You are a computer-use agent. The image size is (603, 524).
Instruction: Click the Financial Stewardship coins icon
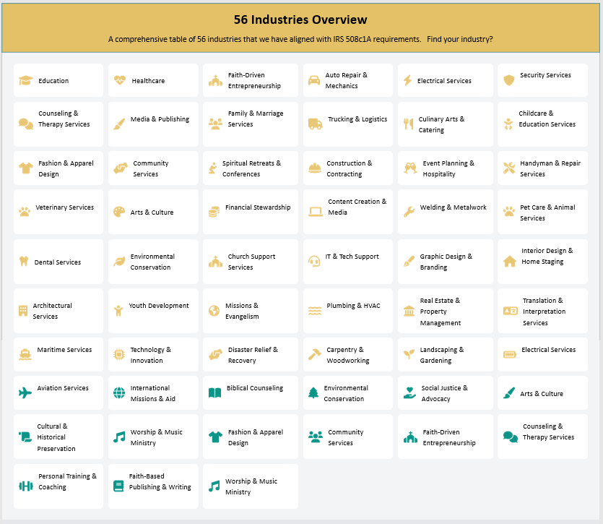pyautogui.click(x=214, y=212)
